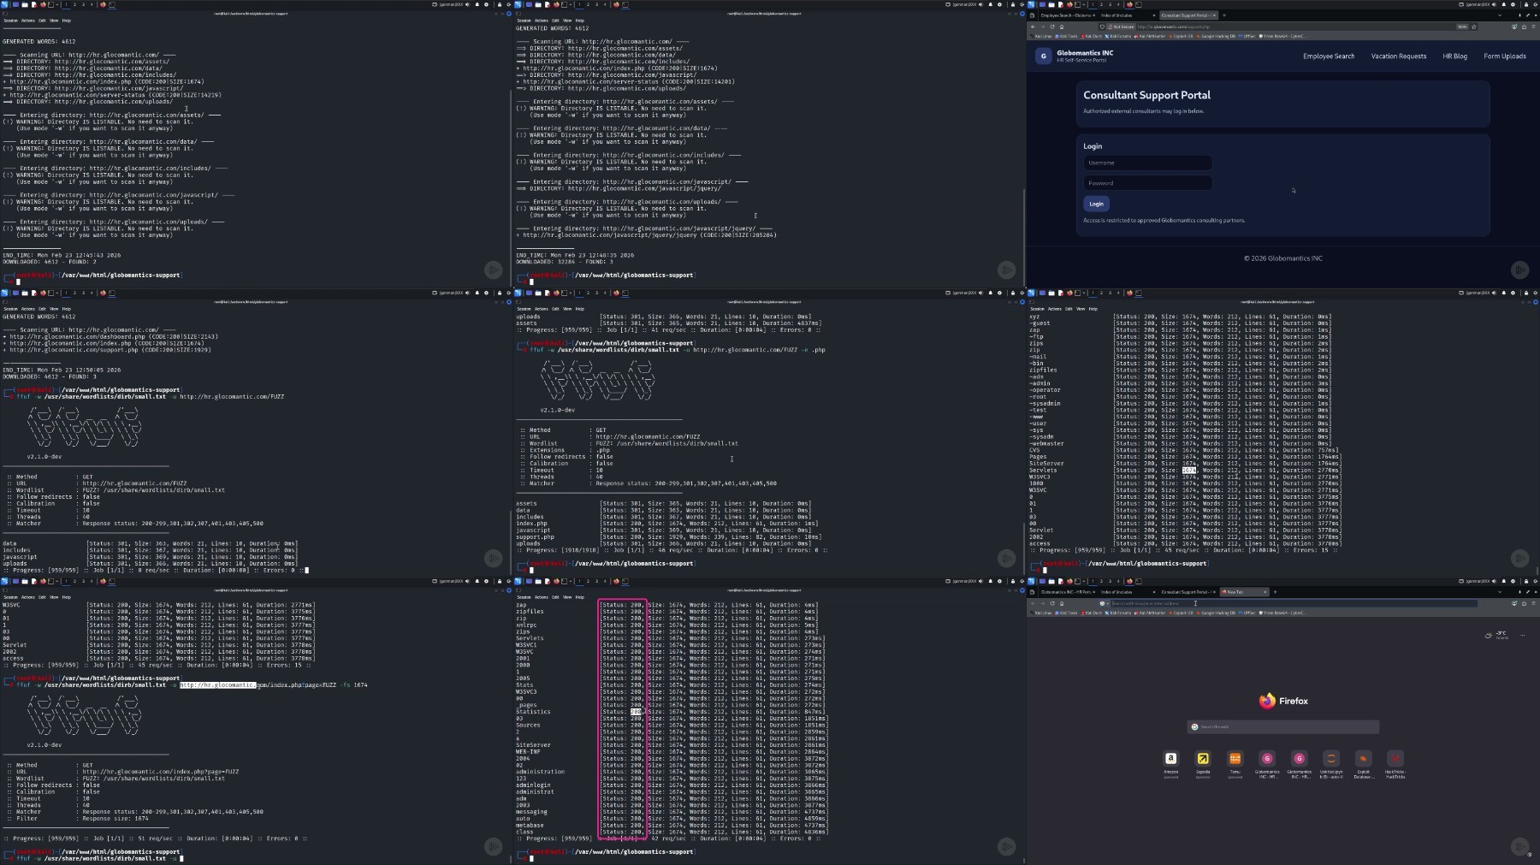Open HR Blog nav link
The image size is (1540, 865).
(1454, 56)
